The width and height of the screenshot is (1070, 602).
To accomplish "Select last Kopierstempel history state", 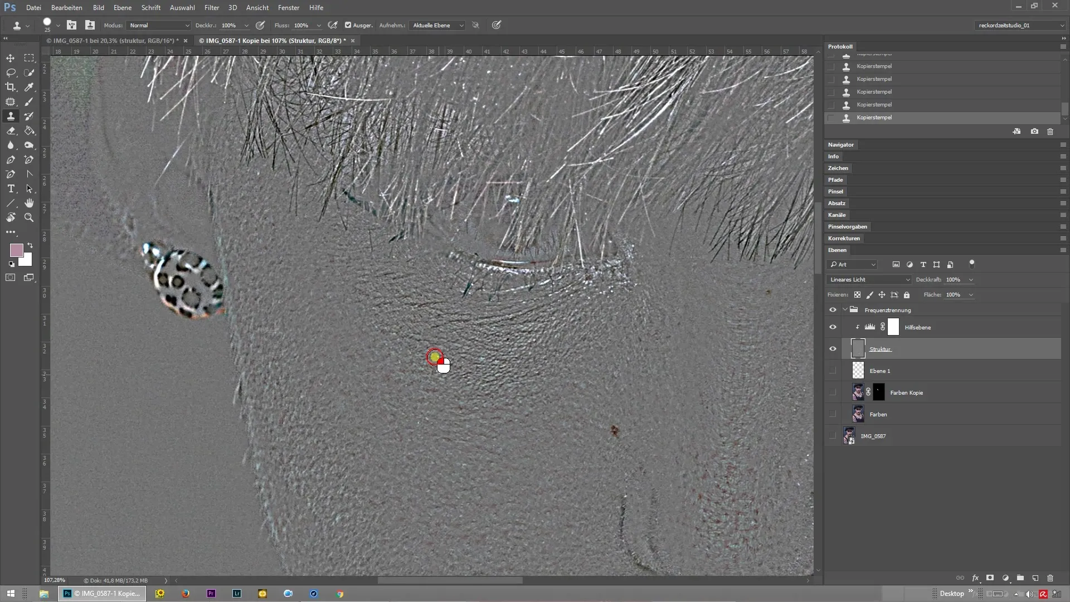I will 942,118.
